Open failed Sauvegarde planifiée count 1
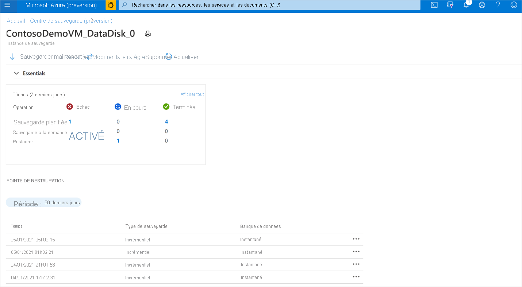The width and height of the screenshot is (522, 287). [70, 122]
